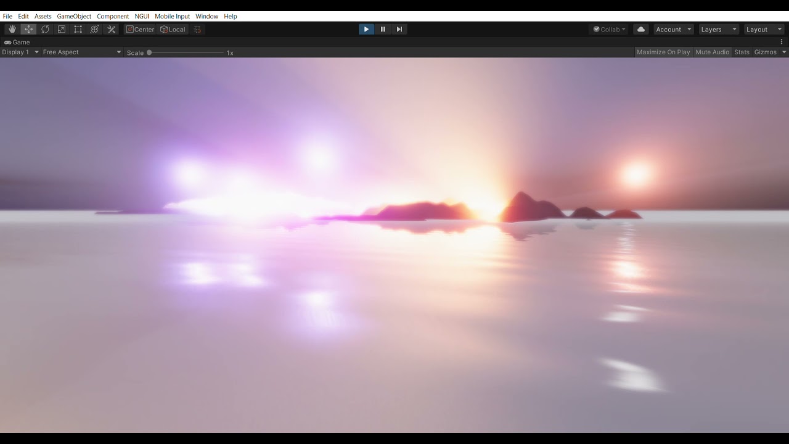This screenshot has width=789, height=444.
Task: Open the Assets menu
Action: 43,16
